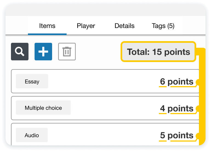
Task: Click yellow connector dot beside 6 points
Action: 199,82
